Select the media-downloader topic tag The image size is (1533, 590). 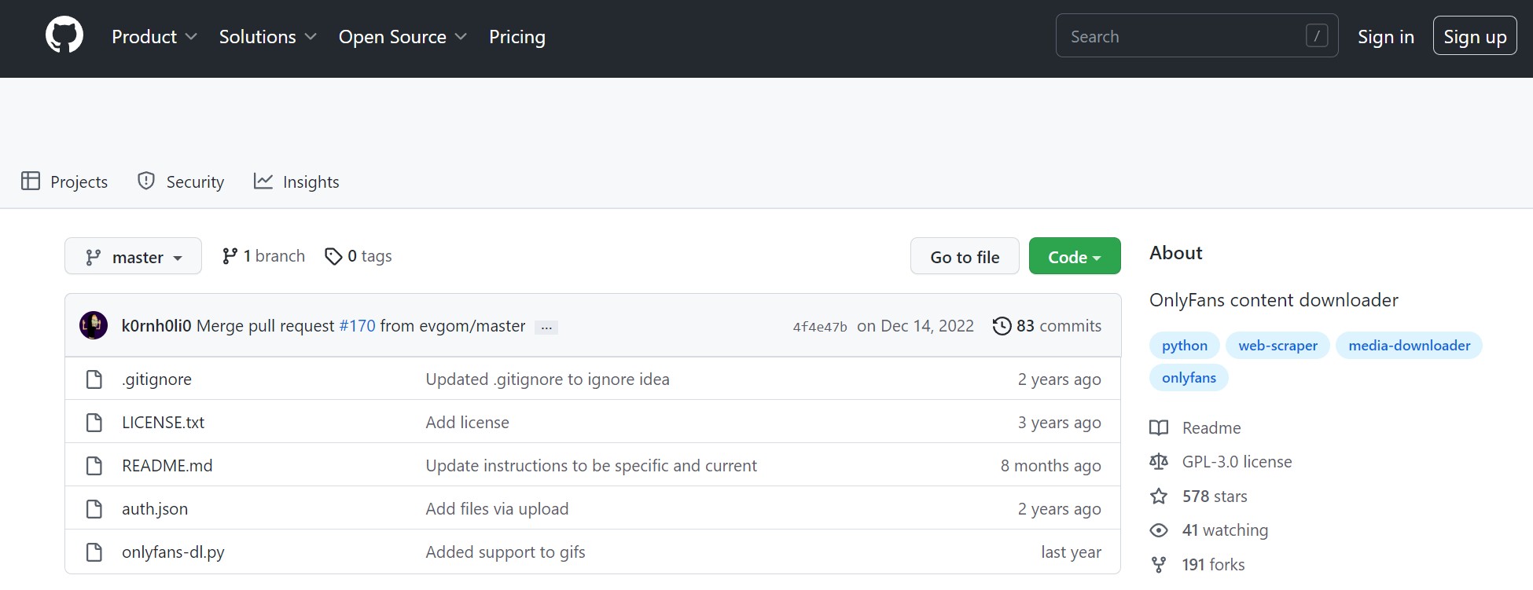click(1409, 346)
